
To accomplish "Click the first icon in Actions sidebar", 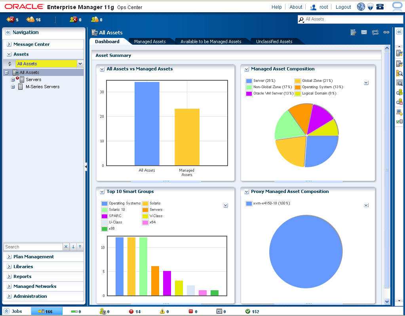I will [x=399, y=53].
